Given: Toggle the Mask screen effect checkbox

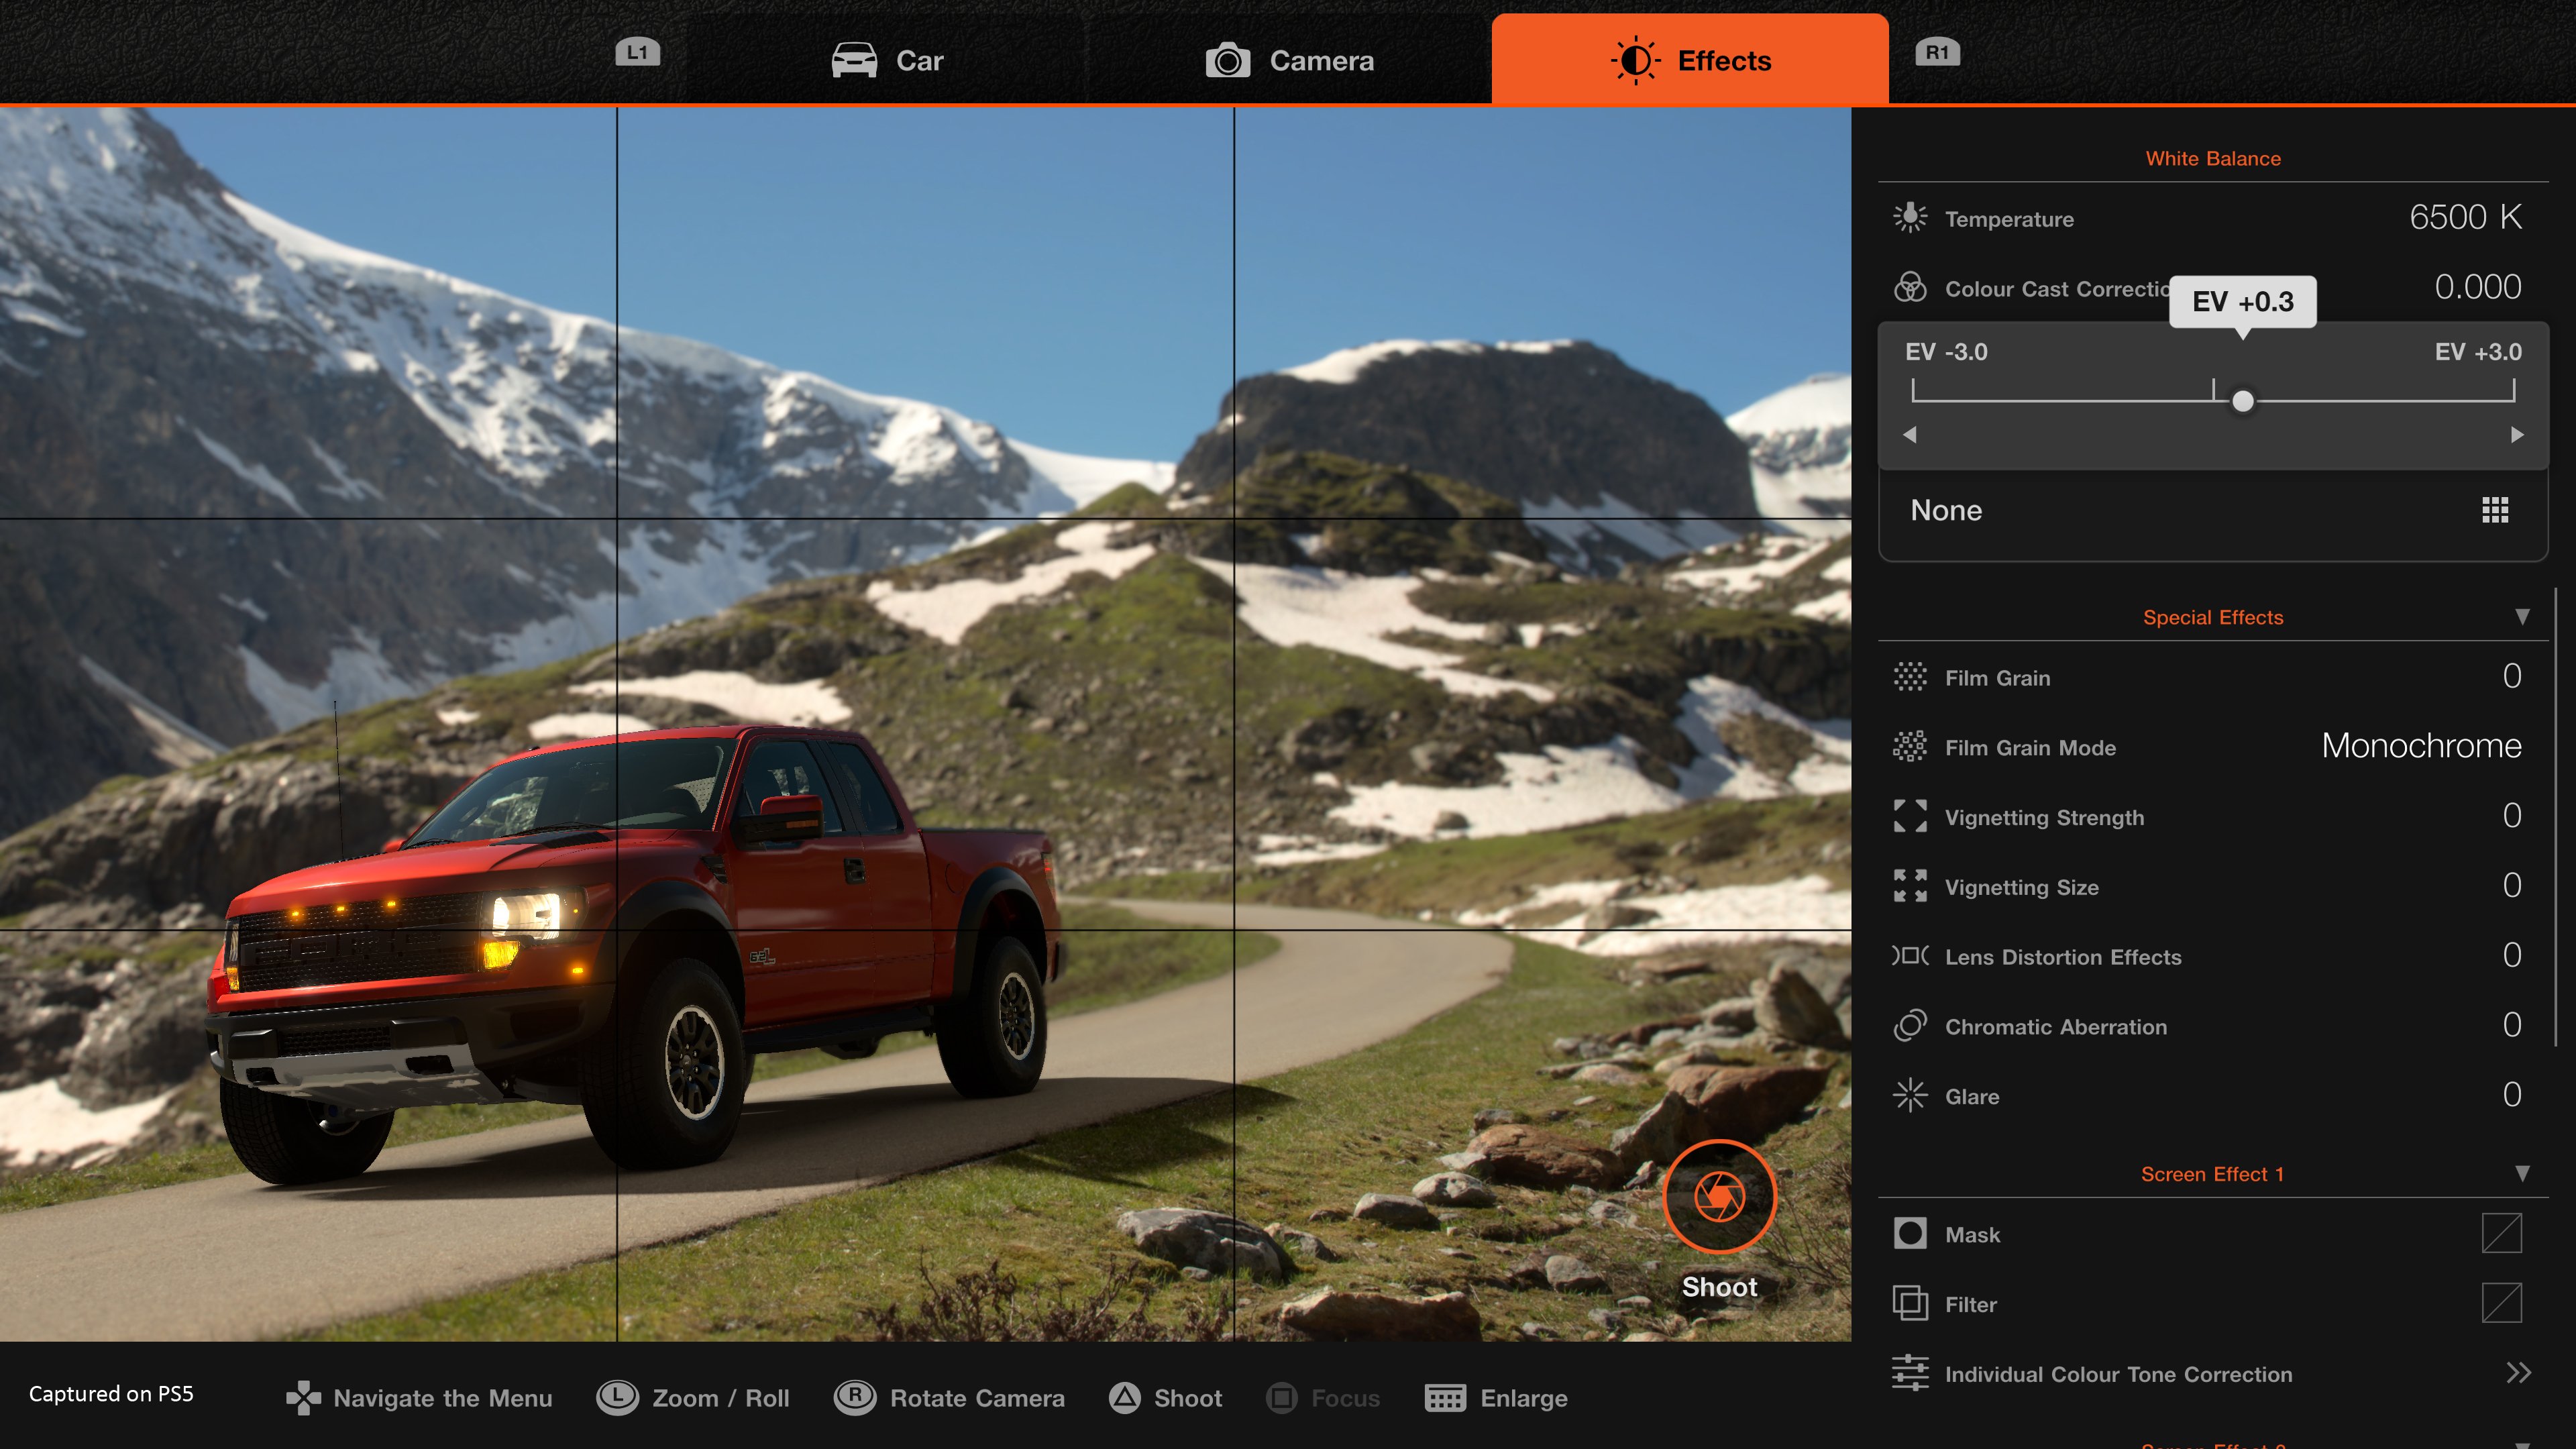Looking at the screenshot, I should (2500, 1234).
